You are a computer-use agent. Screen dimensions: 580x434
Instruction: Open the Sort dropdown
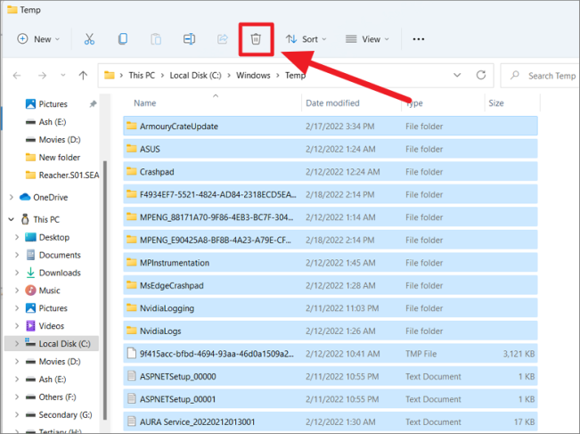pyautogui.click(x=306, y=39)
